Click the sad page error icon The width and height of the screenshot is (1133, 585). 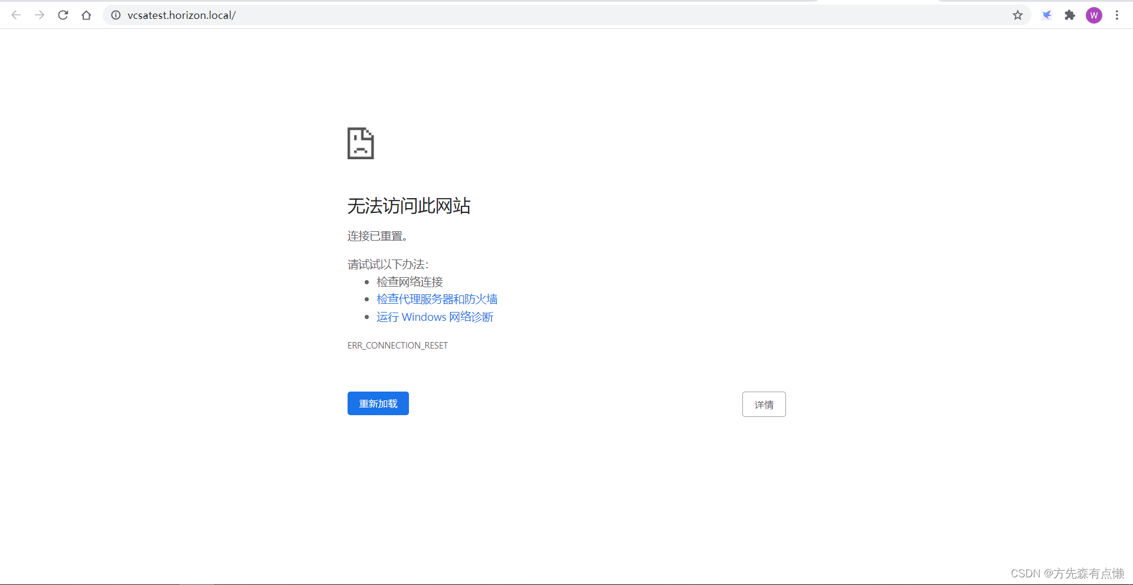click(x=360, y=143)
